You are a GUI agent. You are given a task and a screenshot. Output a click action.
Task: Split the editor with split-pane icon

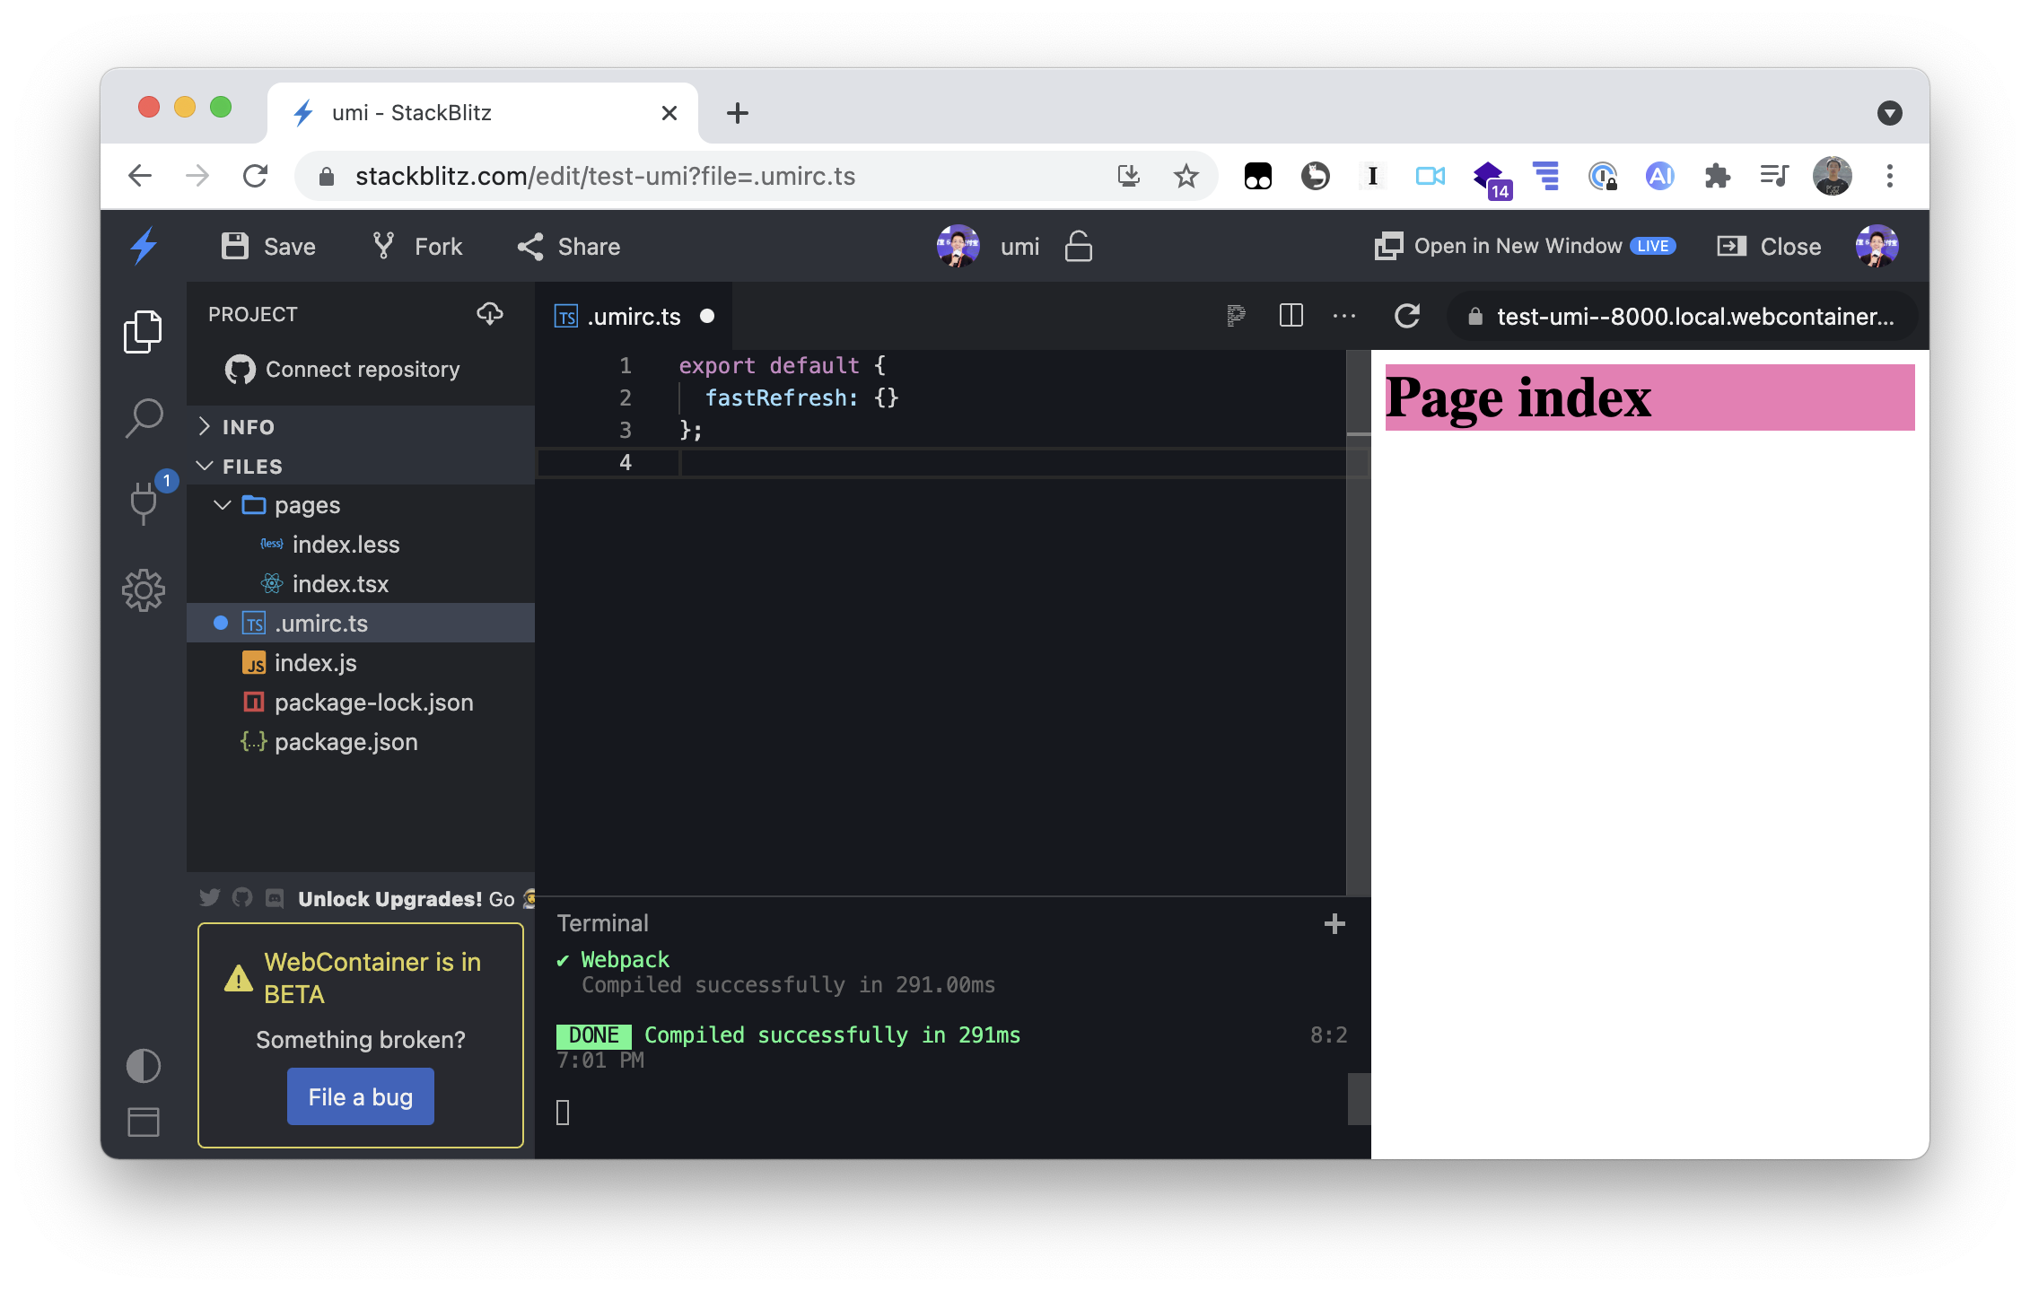1291,316
